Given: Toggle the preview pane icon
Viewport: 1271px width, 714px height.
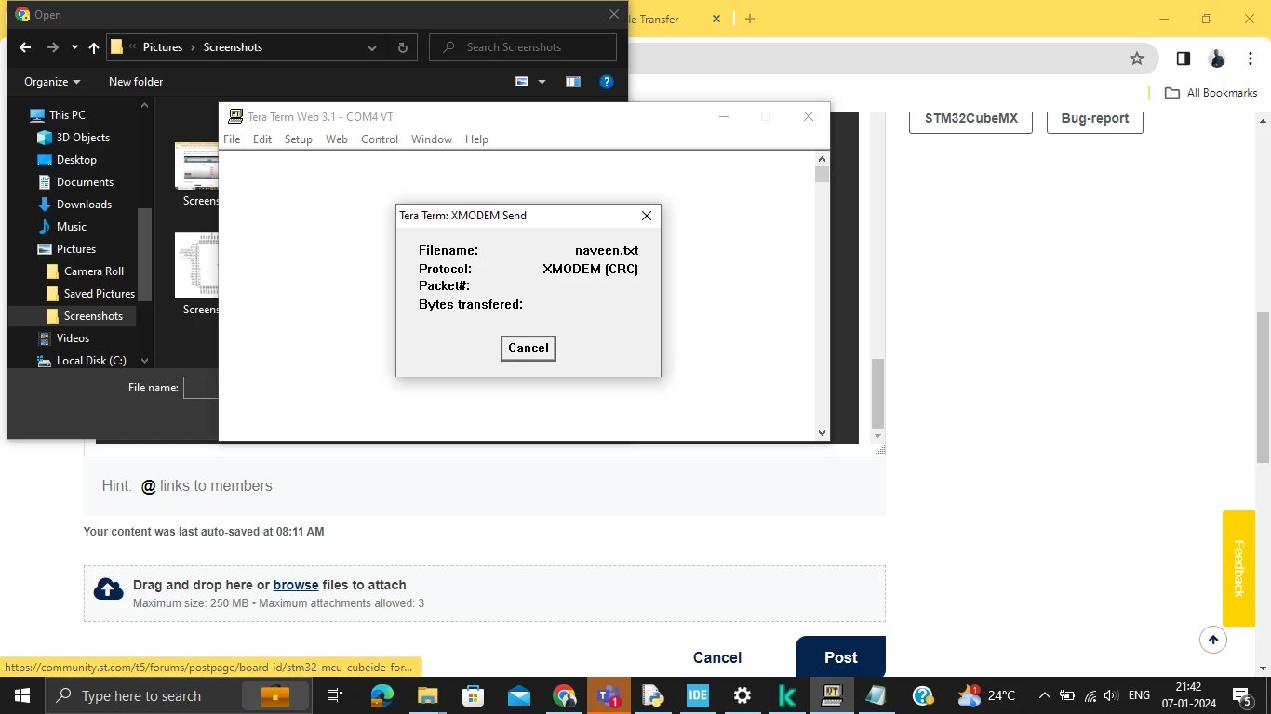Looking at the screenshot, I should pyautogui.click(x=573, y=82).
